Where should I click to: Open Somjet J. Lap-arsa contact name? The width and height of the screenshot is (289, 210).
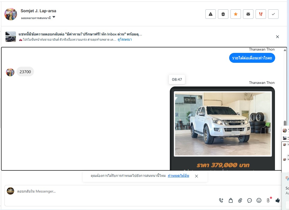pyautogui.click(x=38, y=11)
